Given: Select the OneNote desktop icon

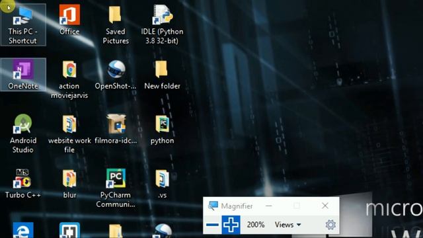Looking at the screenshot, I should tap(23, 69).
